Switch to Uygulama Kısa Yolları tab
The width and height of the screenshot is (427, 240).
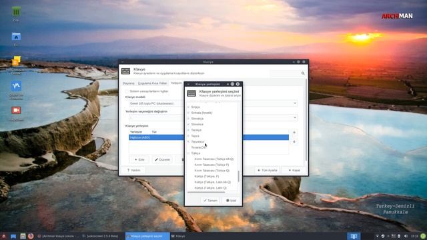tap(152, 83)
